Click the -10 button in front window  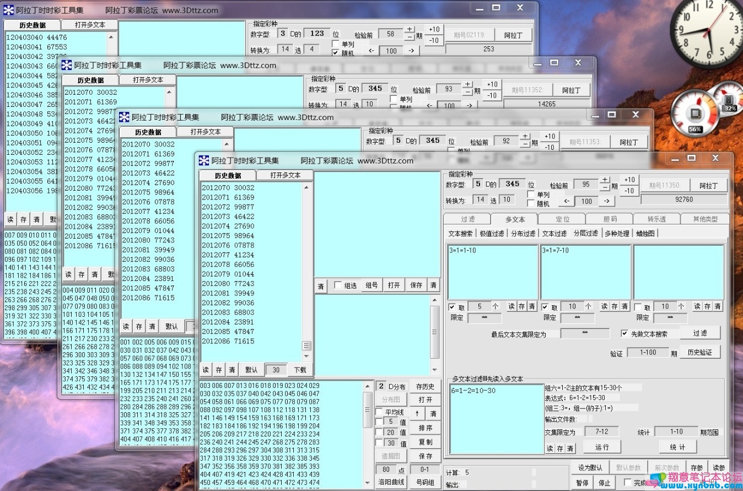629,191
